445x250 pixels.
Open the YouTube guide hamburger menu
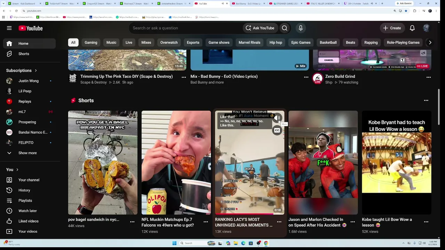pyautogui.click(x=9, y=28)
